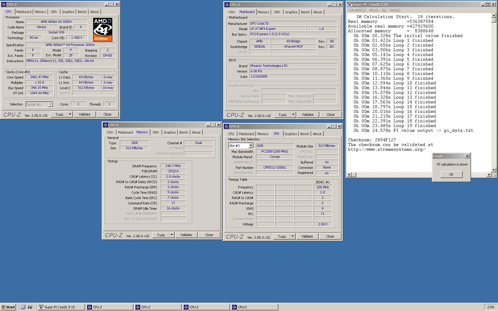Screen dimensions: 498x311
Task: Select the About tab in the SPD window
Action: 317,134
